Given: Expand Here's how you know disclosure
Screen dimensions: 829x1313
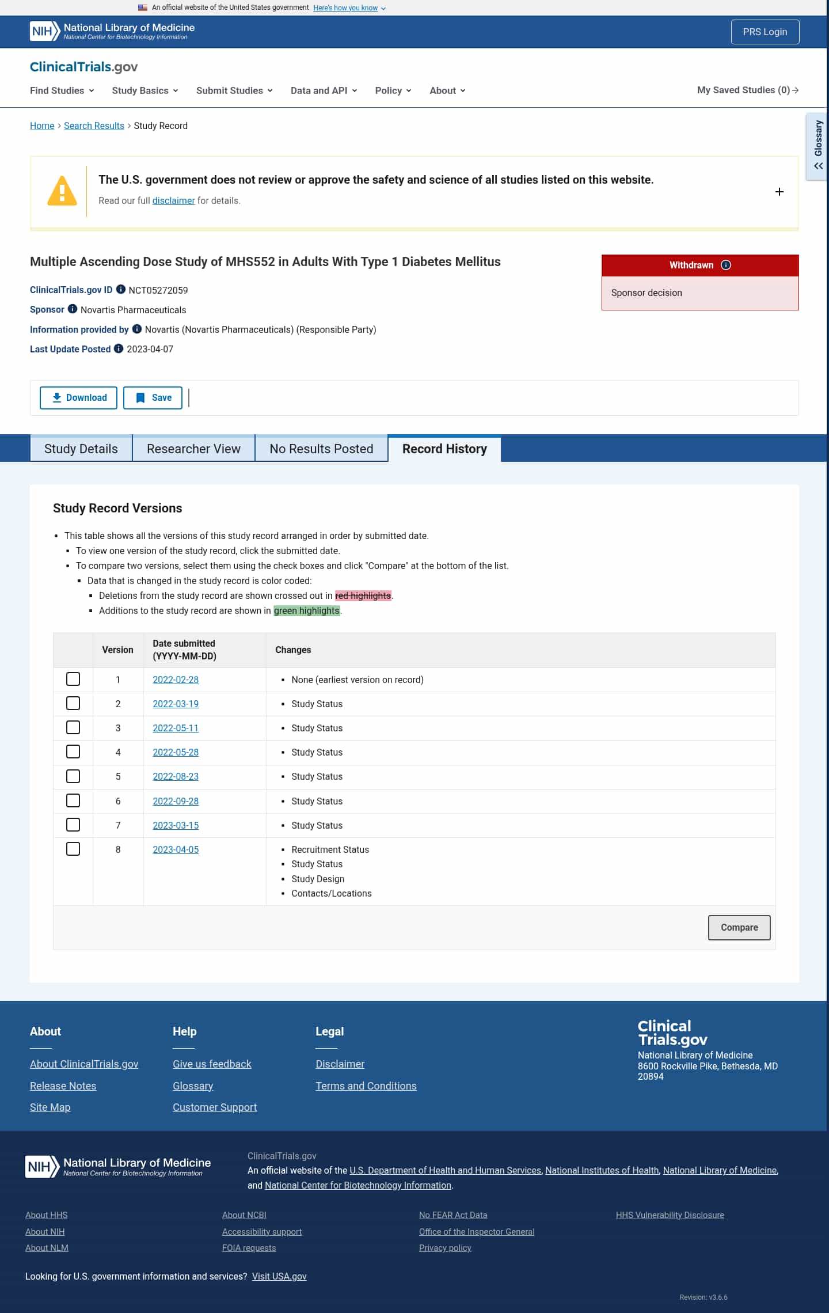Looking at the screenshot, I should 349,8.
